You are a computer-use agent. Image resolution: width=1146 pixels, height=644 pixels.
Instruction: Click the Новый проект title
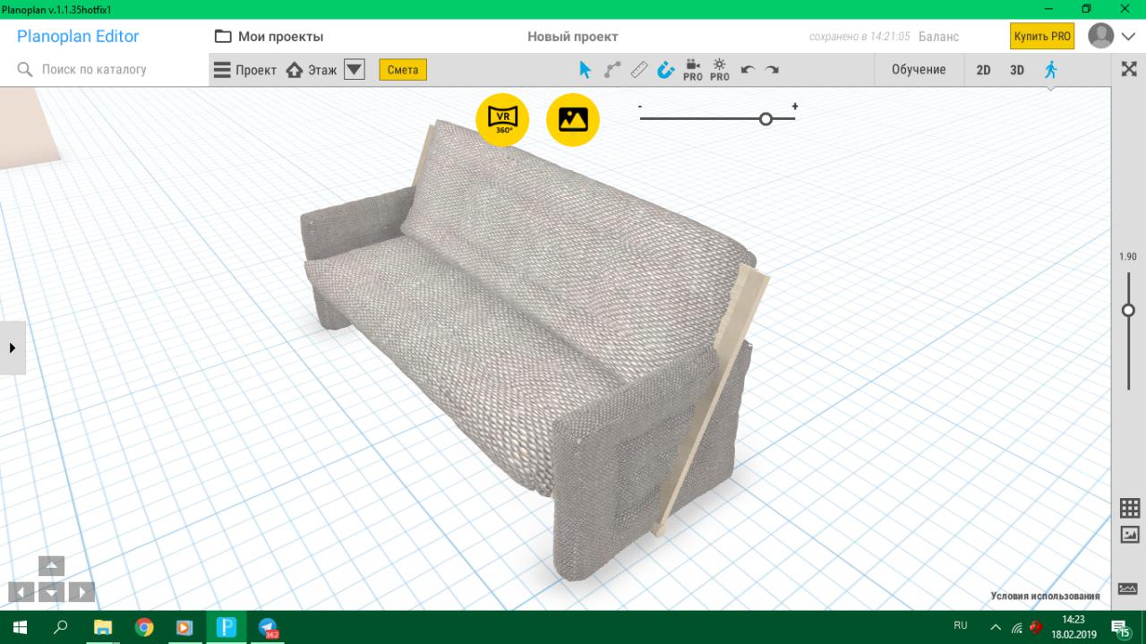click(572, 37)
